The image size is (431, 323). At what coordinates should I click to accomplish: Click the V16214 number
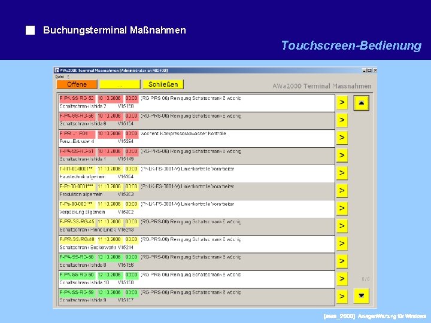tap(126, 247)
